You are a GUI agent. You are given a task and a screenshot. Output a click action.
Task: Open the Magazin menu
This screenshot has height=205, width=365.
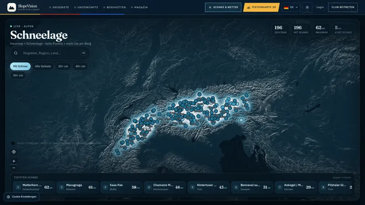click(x=139, y=7)
